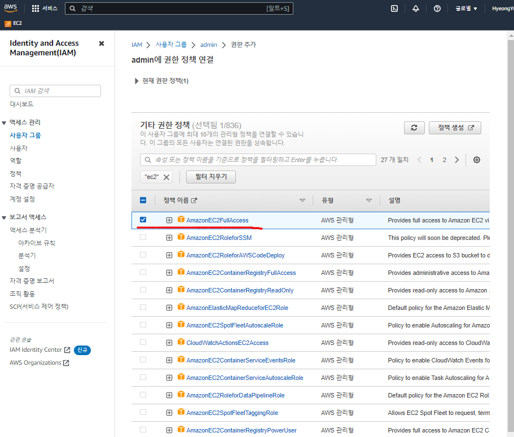Go to page 2 of results
514x437 pixels.
click(x=444, y=160)
